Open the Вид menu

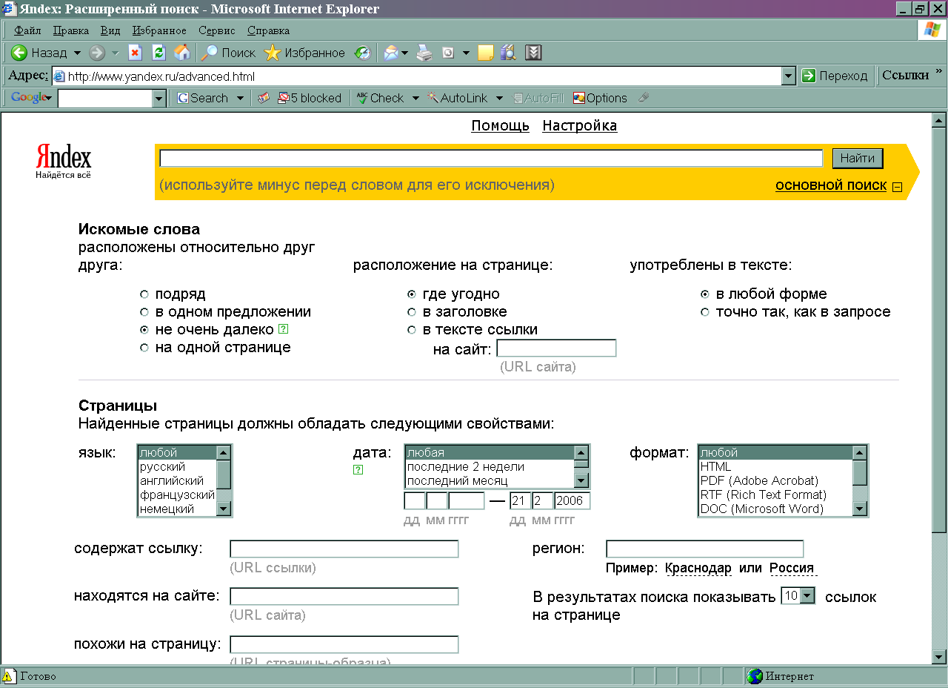pos(110,30)
